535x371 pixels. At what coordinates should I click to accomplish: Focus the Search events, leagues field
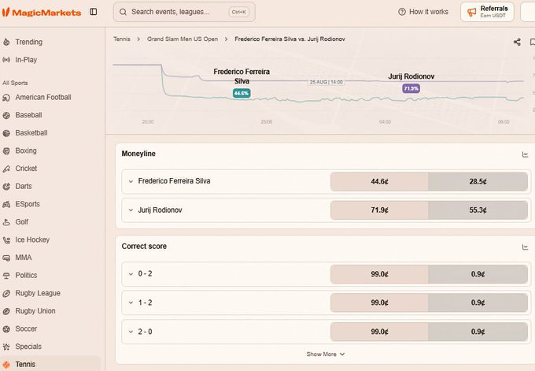point(184,12)
